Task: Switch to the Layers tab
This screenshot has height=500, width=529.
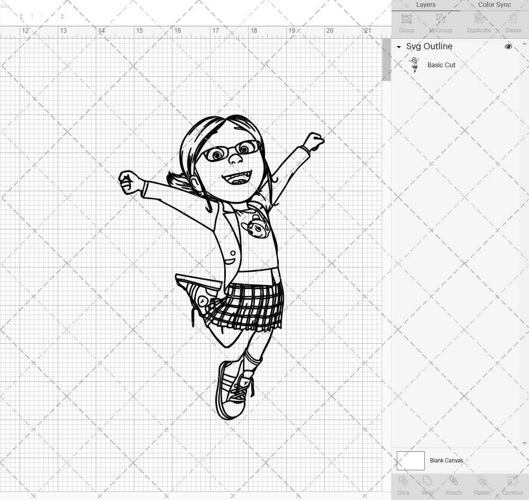Action: click(426, 5)
